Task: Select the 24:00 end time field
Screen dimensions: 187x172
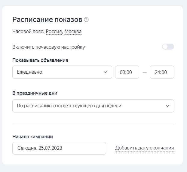Action: 162,72
